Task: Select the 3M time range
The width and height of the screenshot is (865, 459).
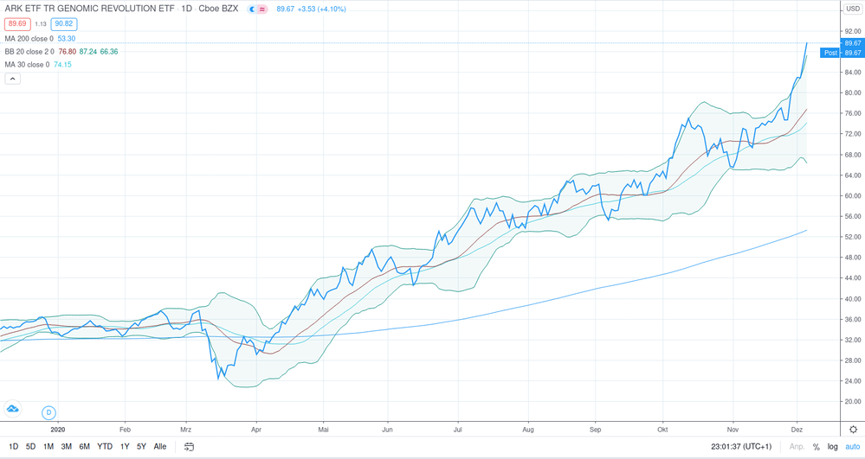Action: coord(66,447)
